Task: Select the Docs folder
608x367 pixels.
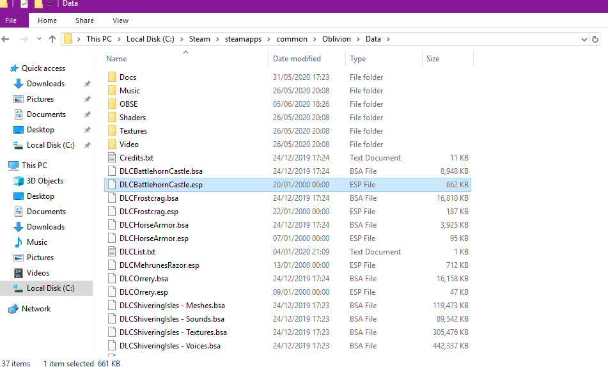Action: coord(128,77)
